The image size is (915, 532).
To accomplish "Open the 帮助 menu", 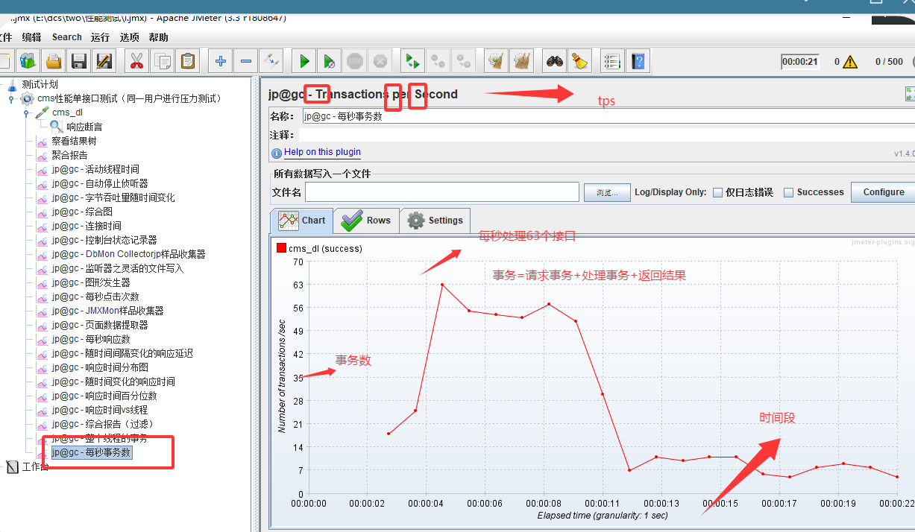I will [x=158, y=37].
